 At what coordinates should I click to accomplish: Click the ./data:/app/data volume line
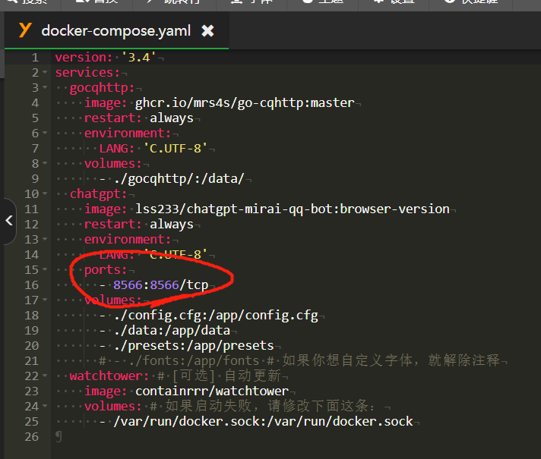pos(172,331)
